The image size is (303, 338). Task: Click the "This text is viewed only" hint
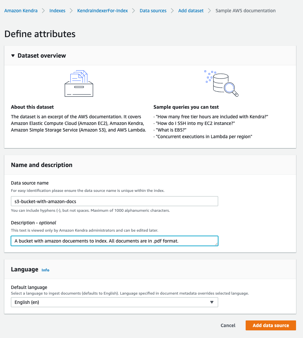[85, 230]
